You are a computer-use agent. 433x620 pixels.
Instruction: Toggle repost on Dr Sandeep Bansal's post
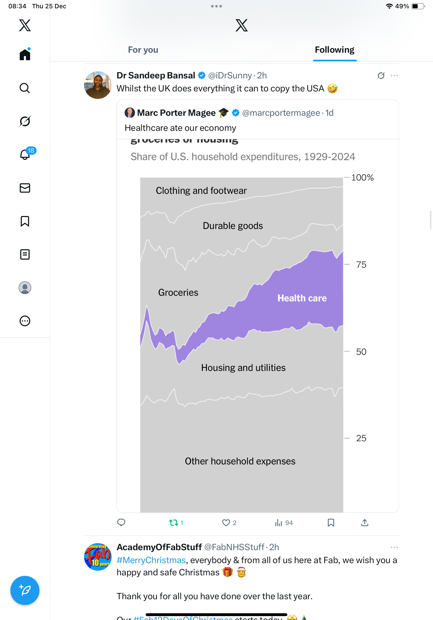(174, 523)
